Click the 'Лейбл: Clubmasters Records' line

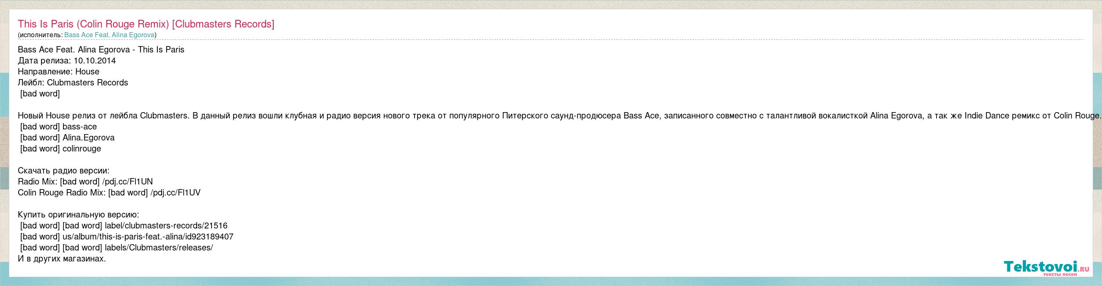[x=73, y=82]
